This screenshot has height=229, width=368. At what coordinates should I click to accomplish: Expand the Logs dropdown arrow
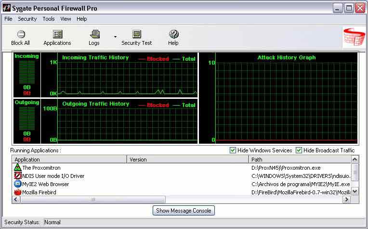coord(115,37)
